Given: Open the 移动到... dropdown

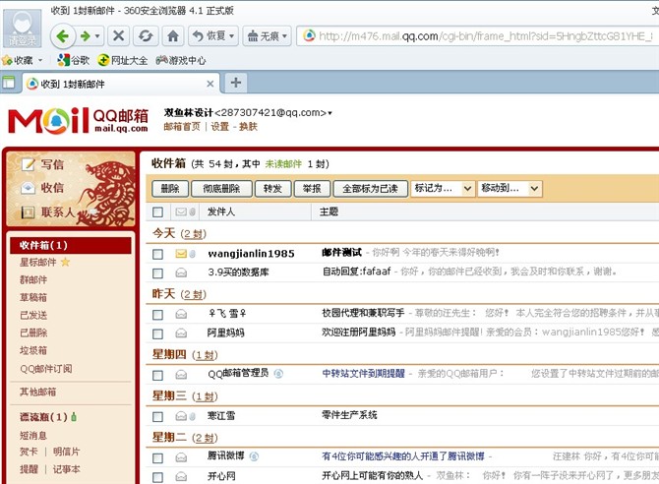Looking at the screenshot, I should (x=509, y=188).
